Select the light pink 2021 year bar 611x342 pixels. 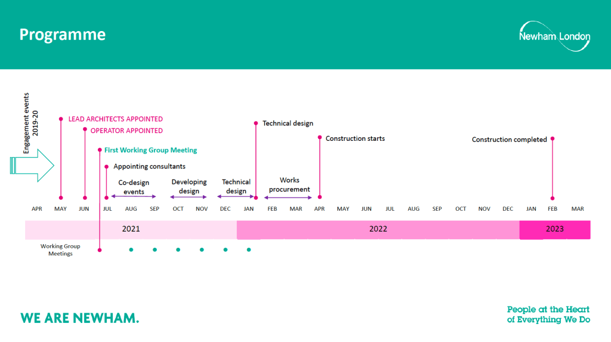click(131, 229)
